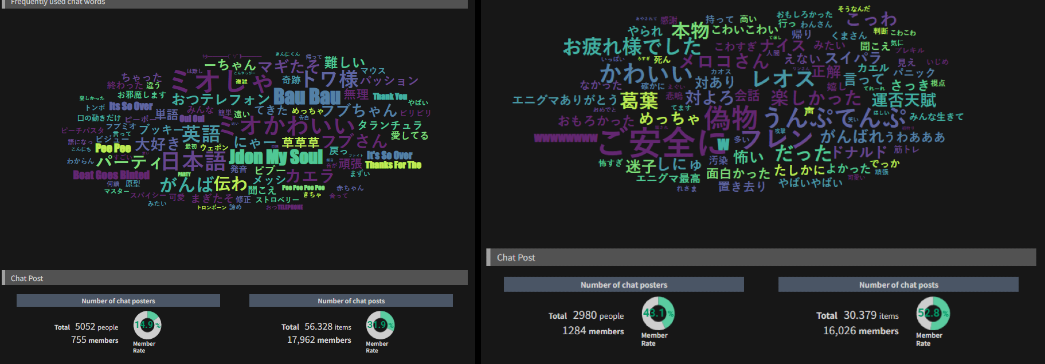1045x364 pixels.
Task: Click the 'おもろかった' word in right cloud
Action: click(596, 121)
